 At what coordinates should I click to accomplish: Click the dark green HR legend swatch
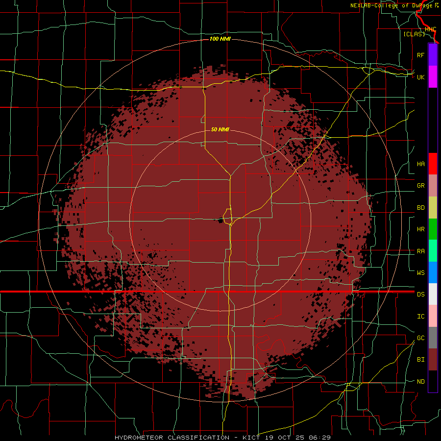433,229
